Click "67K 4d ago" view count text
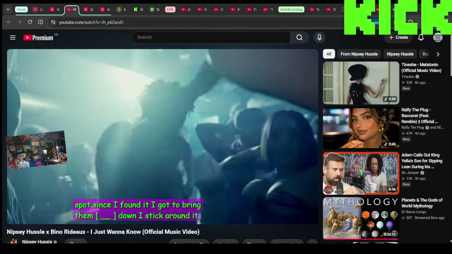452x254 pixels. (x=414, y=133)
